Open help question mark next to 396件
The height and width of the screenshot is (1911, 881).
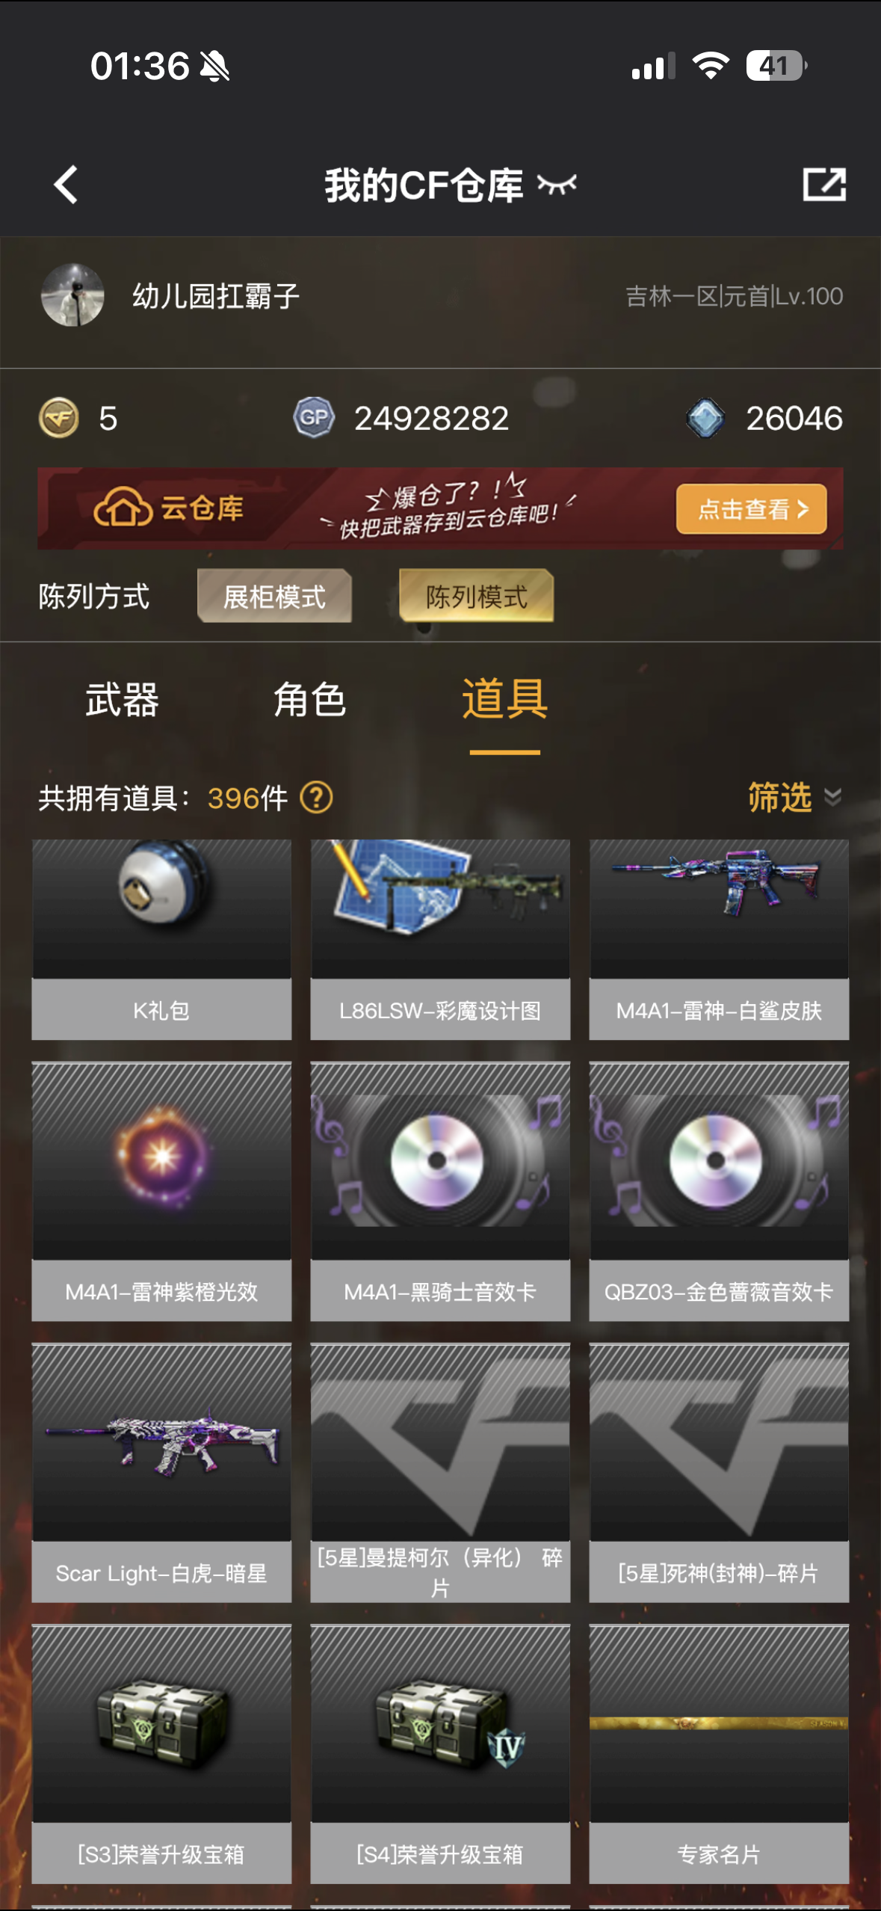[316, 798]
